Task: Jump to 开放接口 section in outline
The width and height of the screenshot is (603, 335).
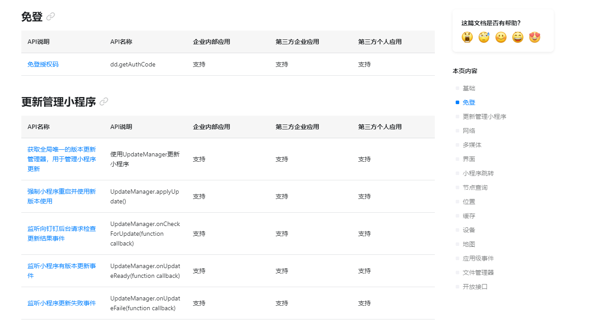Action: tap(475, 287)
